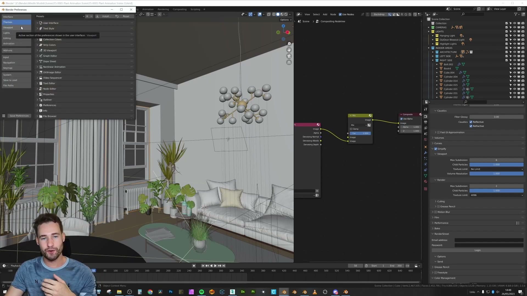Toggle camera view gizmo in viewport
Image resolution: width=527 pixels, height=296 pixels.
pyautogui.click(x=289, y=56)
